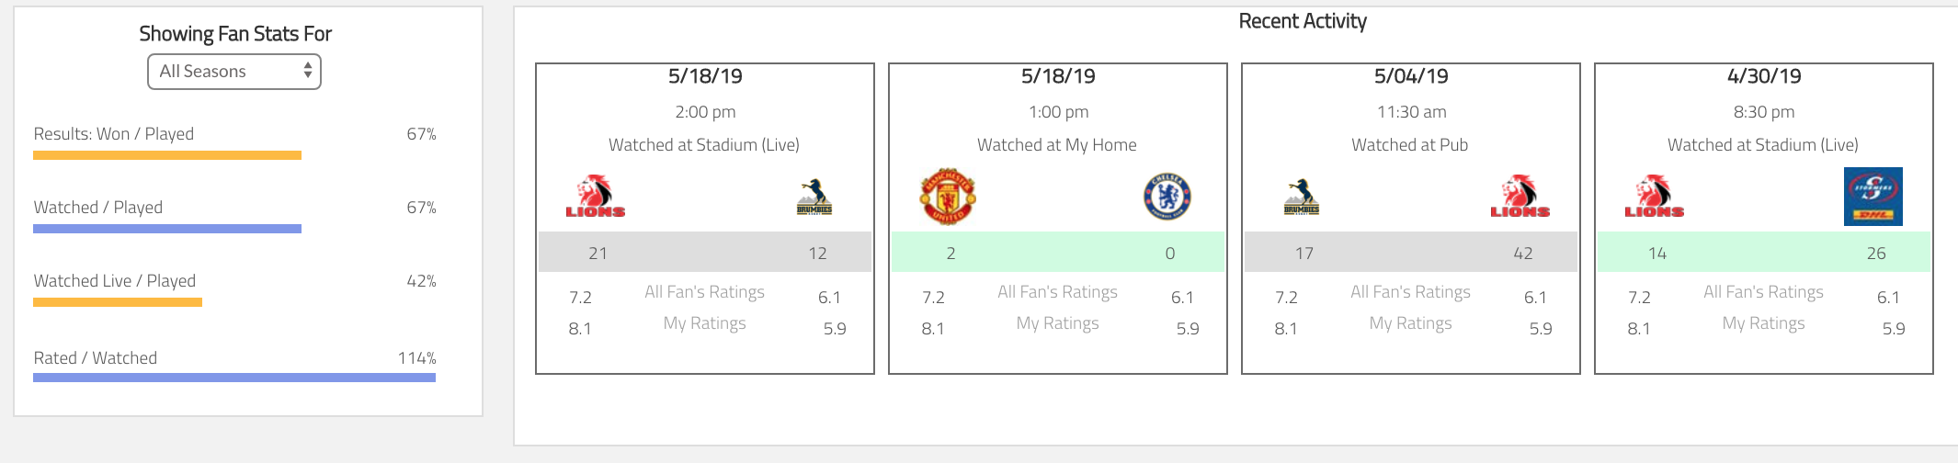Click the Recent Activity heading
1958x463 pixels.
click(1303, 21)
